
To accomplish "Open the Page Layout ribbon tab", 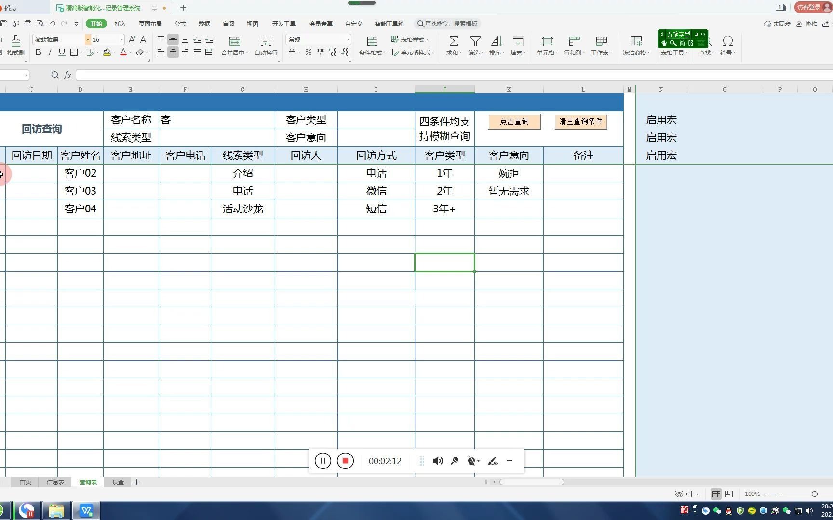I will [x=150, y=24].
